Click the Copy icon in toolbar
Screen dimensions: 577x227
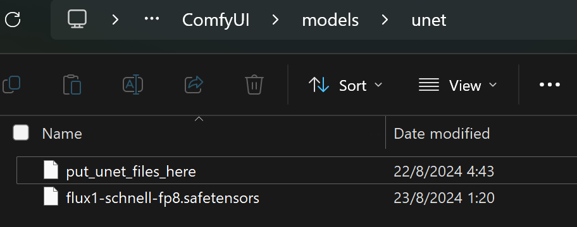point(11,84)
